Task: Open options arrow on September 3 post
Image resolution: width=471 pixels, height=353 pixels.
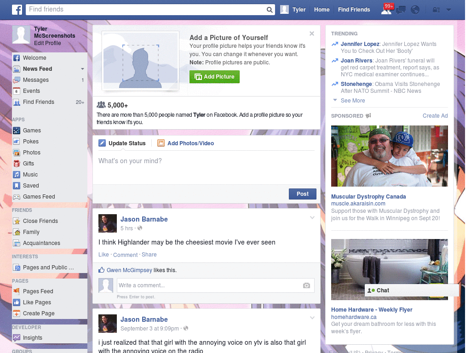Action: tap(312, 318)
